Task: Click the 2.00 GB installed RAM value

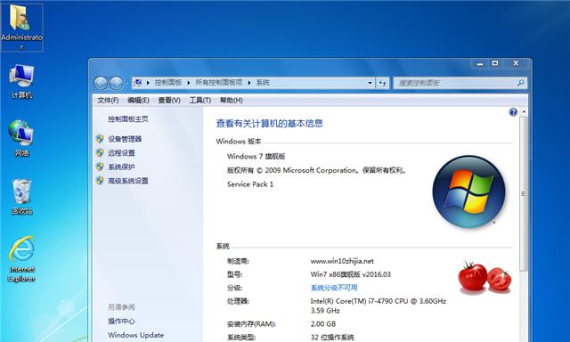Action: (x=323, y=324)
